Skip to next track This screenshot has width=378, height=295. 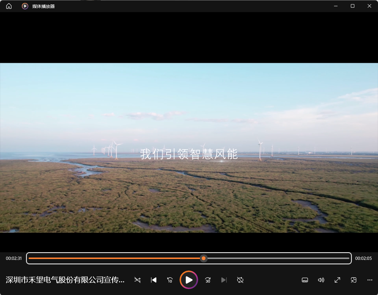click(224, 280)
